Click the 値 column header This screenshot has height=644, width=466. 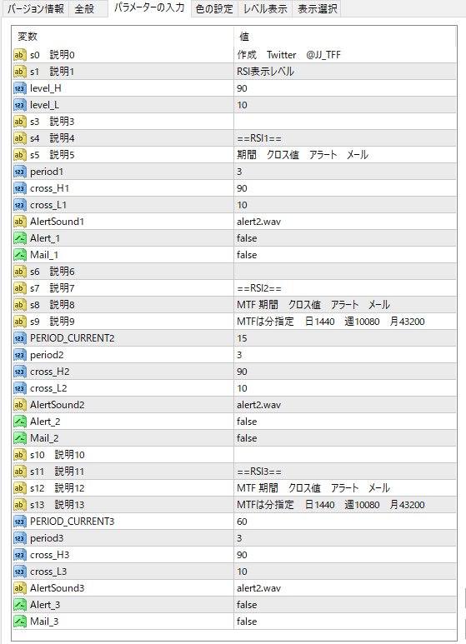pos(345,37)
